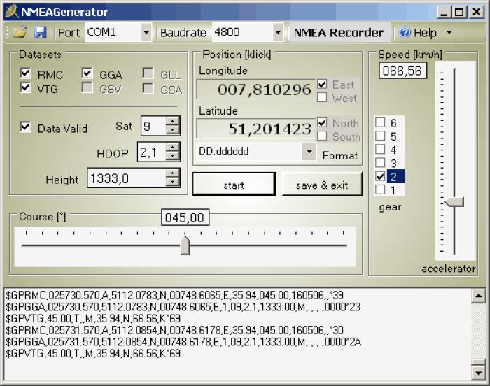Click the save & exit button
Screen dimensions: 490x386
coord(322,185)
